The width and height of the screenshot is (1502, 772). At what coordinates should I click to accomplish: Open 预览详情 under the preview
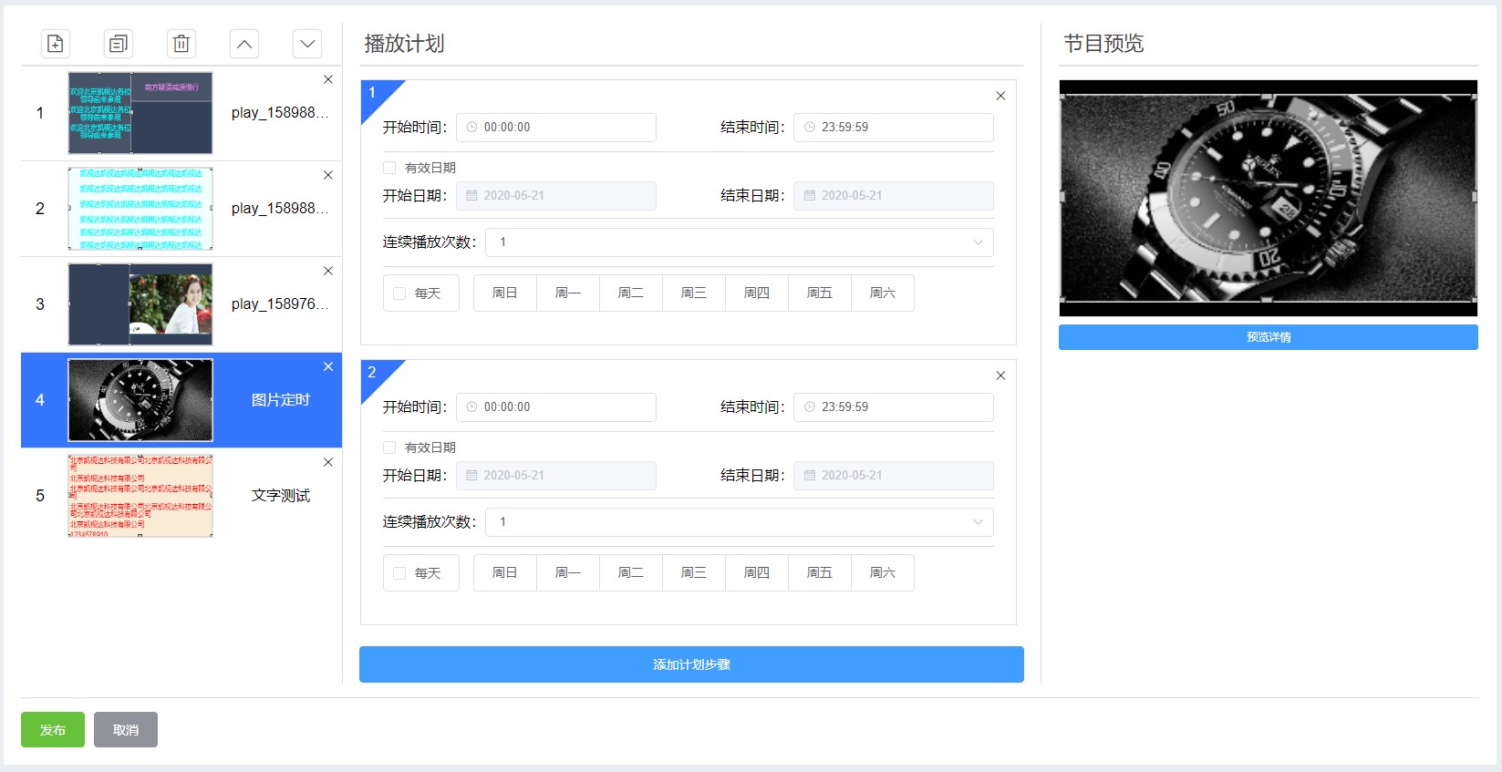point(1268,337)
